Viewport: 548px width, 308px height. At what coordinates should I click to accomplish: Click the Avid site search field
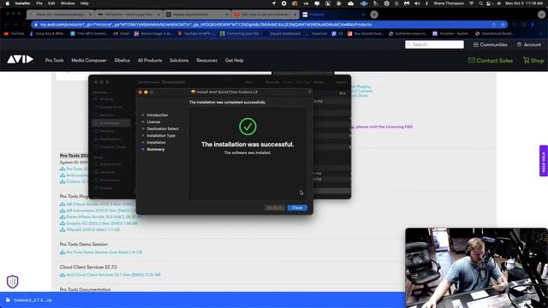click(434, 44)
